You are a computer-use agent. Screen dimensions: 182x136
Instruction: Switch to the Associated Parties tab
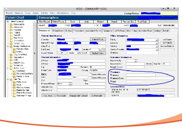pyautogui.click(x=94, y=31)
